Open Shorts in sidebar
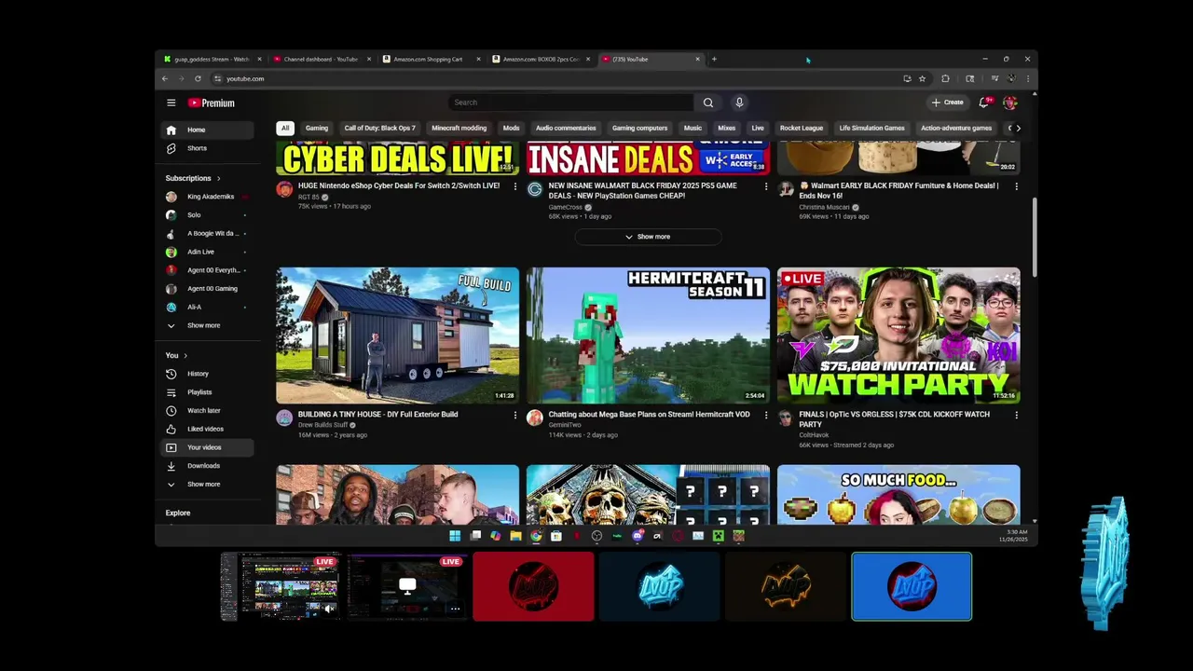The width and height of the screenshot is (1193, 671). click(206, 148)
